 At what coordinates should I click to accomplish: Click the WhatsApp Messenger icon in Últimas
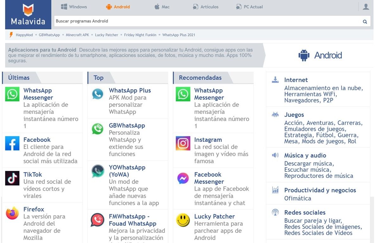[12, 94]
